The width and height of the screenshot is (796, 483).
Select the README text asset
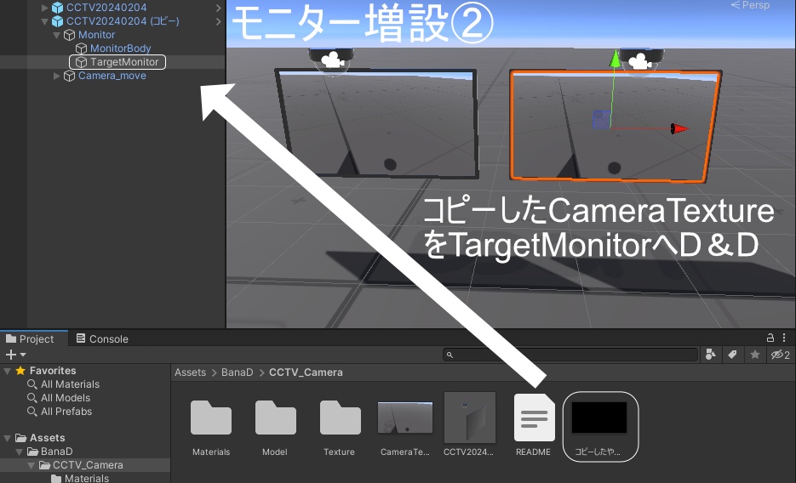tap(534, 418)
